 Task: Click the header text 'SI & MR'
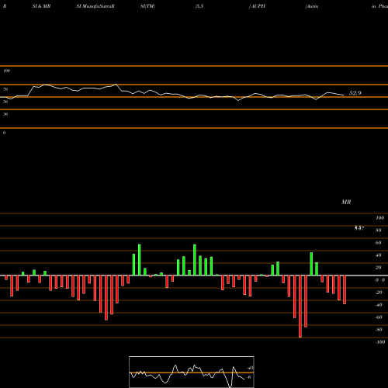[41, 6]
